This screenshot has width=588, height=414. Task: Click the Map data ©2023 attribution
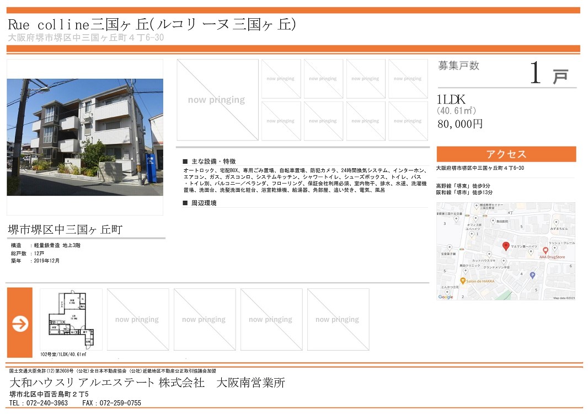[x=564, y=298]
